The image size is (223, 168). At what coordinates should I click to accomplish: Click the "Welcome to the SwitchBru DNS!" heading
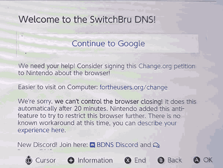coord(87,19)
